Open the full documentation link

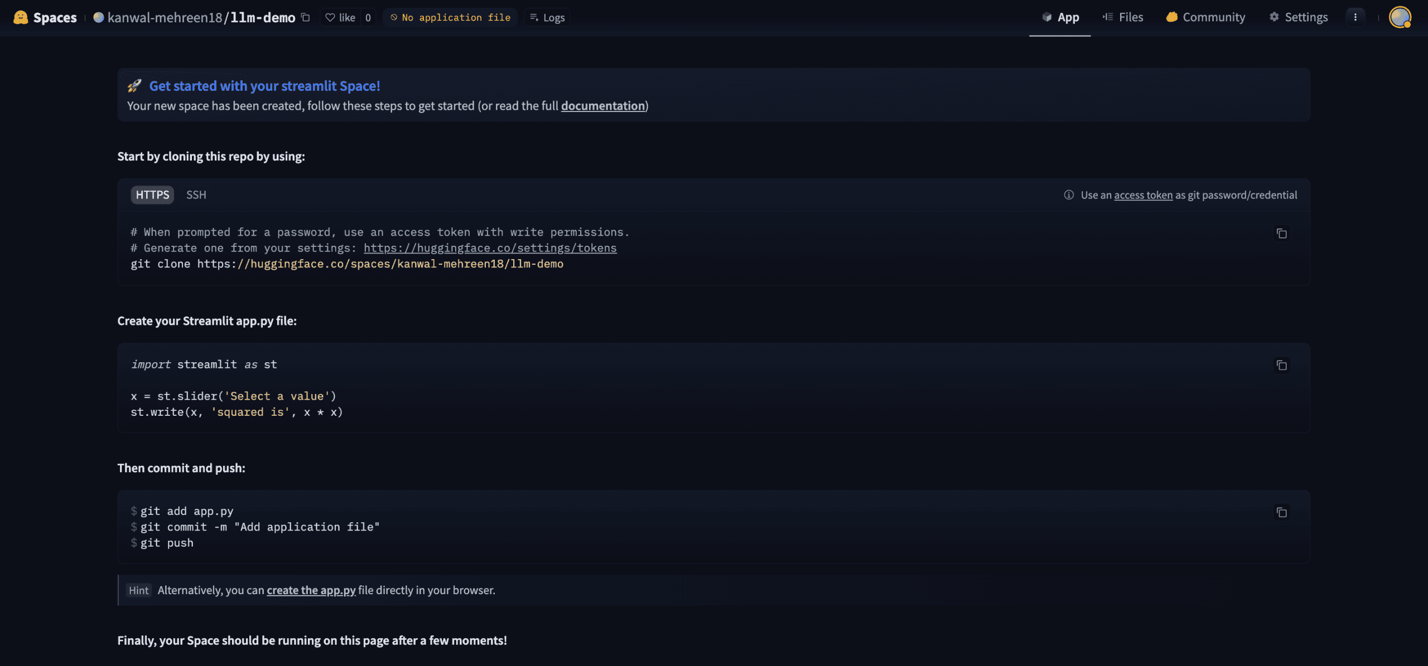(x=602, y=106)
